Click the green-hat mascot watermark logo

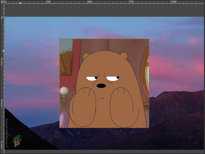[17, 140]
